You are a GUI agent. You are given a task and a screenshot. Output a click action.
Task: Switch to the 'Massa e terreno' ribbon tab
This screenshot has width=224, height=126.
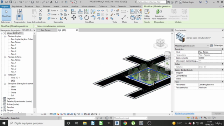(89, 6)
